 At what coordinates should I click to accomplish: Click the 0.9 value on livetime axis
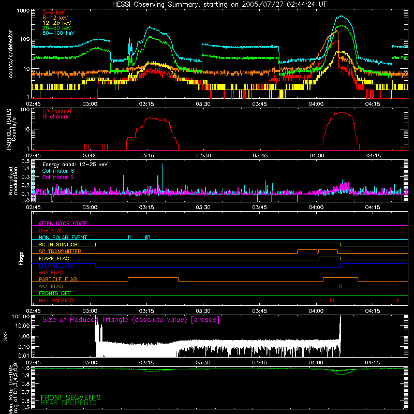click(x=25, y=375)
